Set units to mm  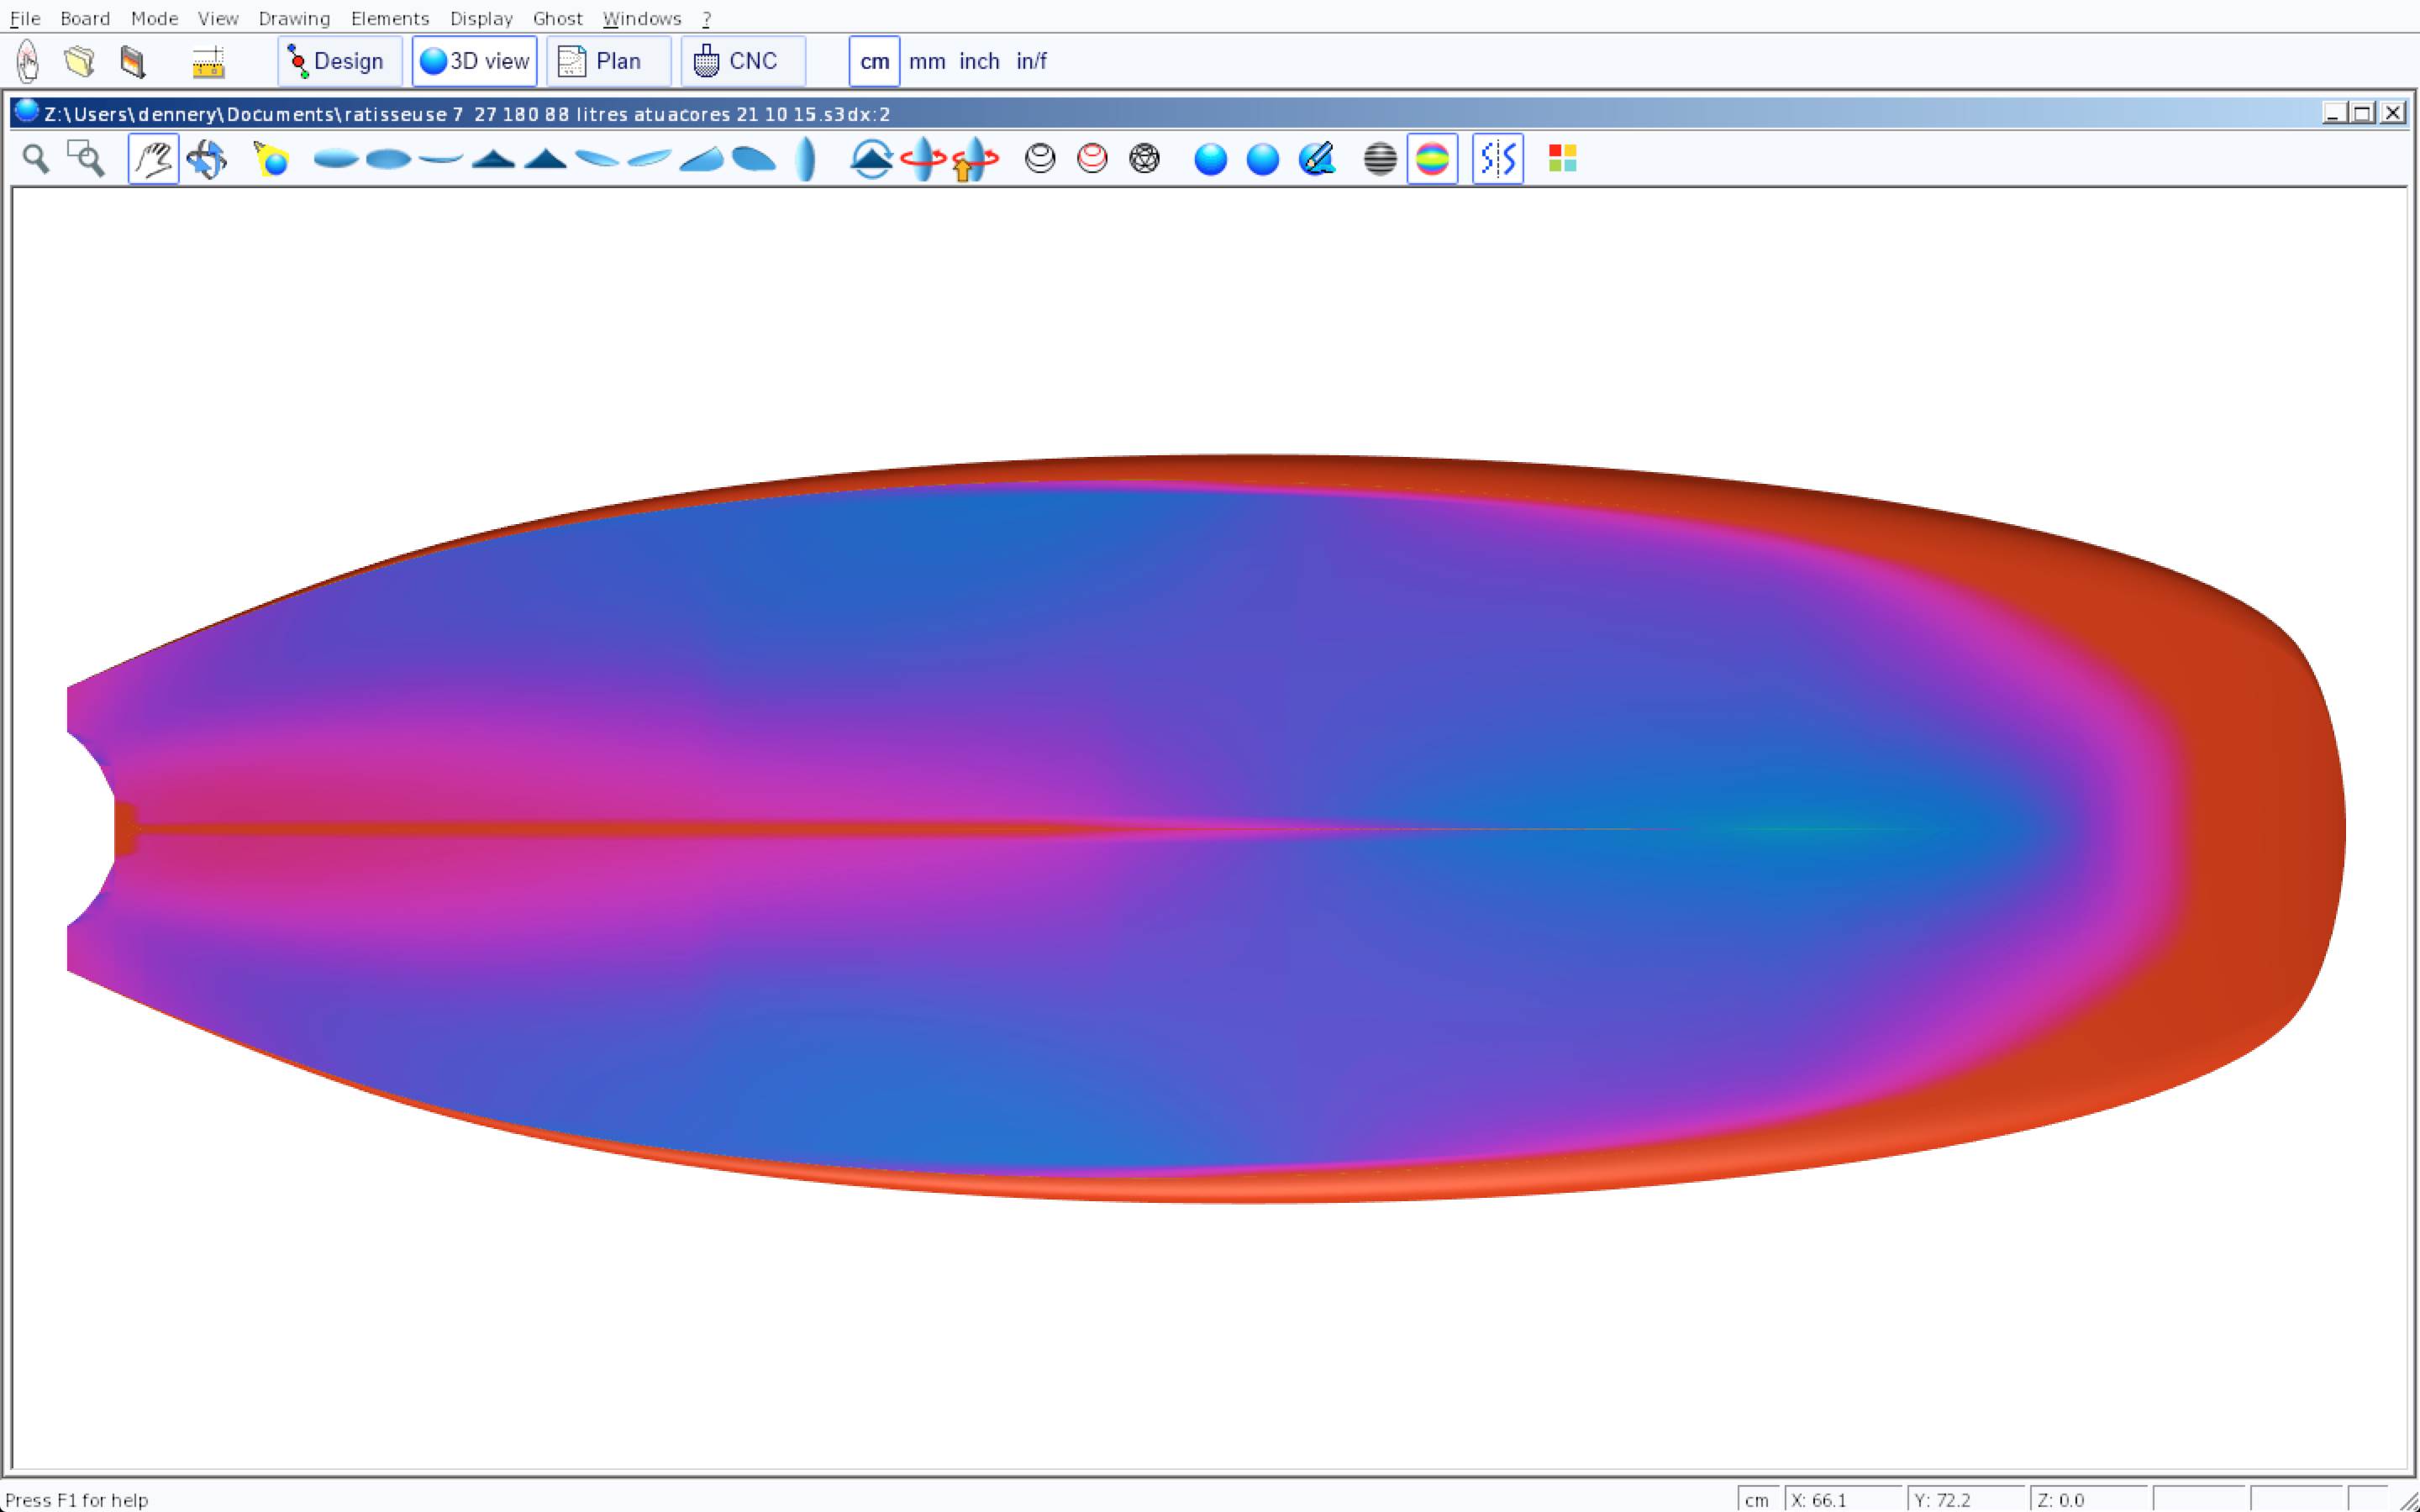[927, 61]
